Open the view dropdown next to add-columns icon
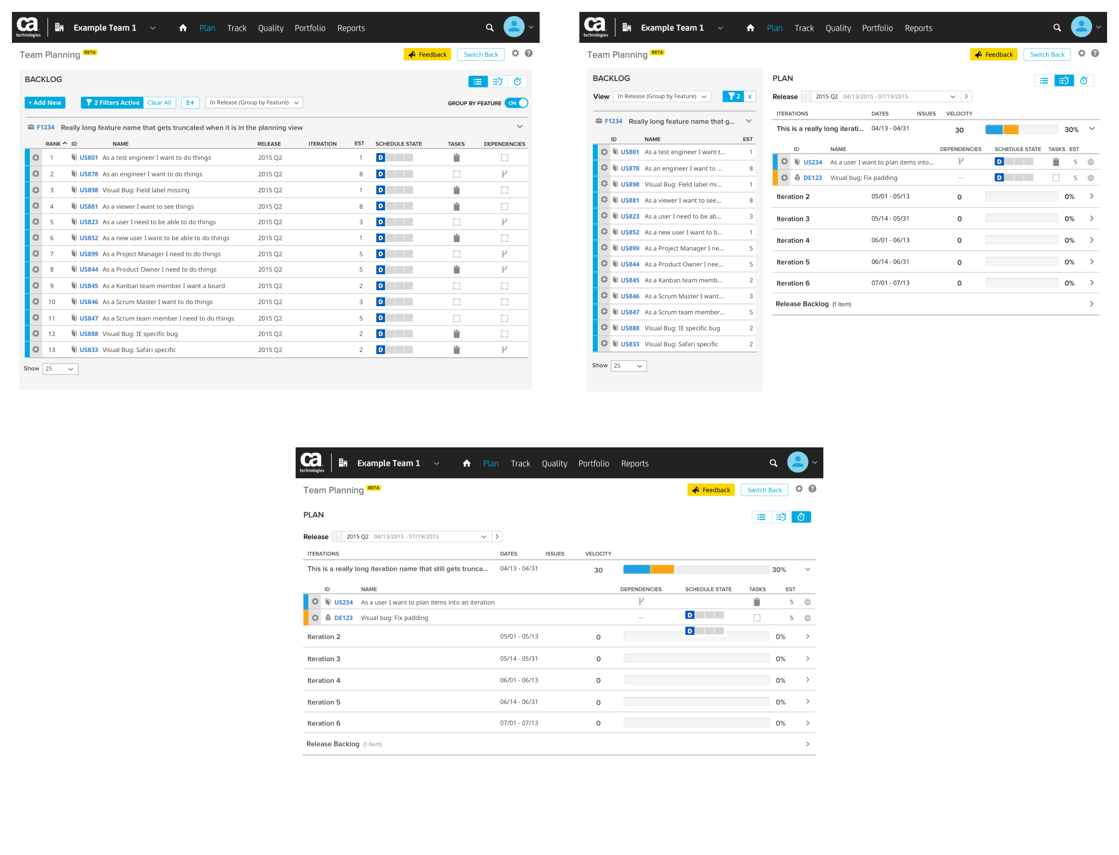 point(254,103)
